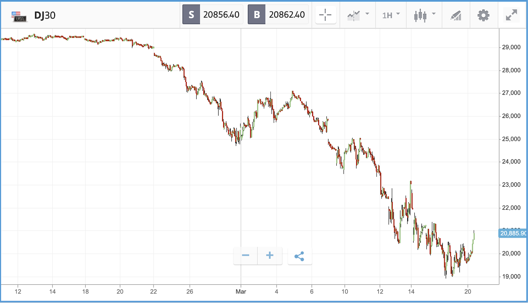Open the drawing tools pencil-ruler icon

tap(456, 16)
